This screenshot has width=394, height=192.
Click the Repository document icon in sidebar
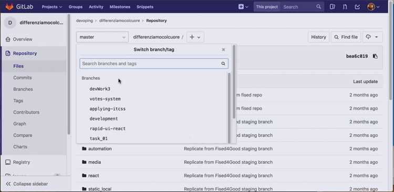click(8, 53)
